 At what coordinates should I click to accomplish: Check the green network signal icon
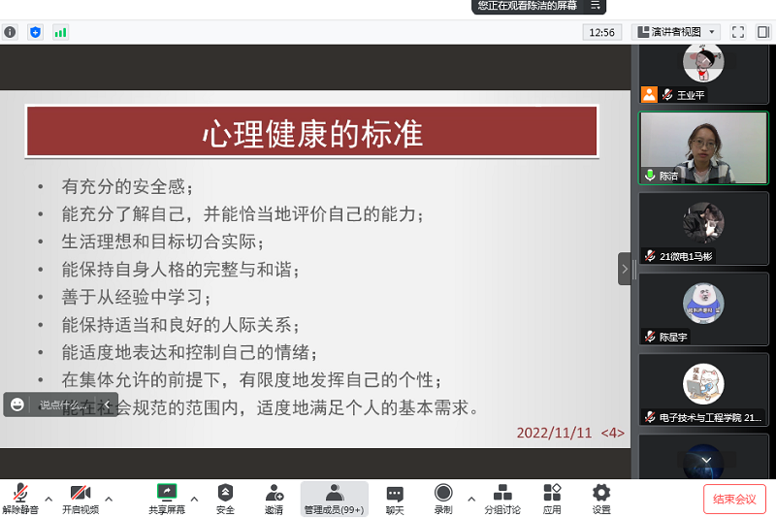pos(61,32)
